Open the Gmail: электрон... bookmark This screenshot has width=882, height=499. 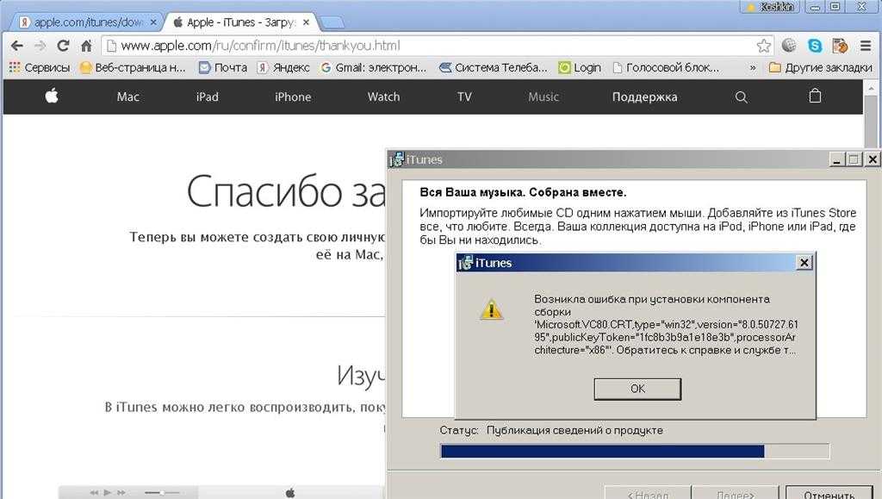pyautogui.click(x=374, y=67)
